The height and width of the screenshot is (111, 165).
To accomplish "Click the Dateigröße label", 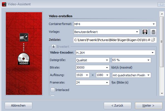I will 58,60.
